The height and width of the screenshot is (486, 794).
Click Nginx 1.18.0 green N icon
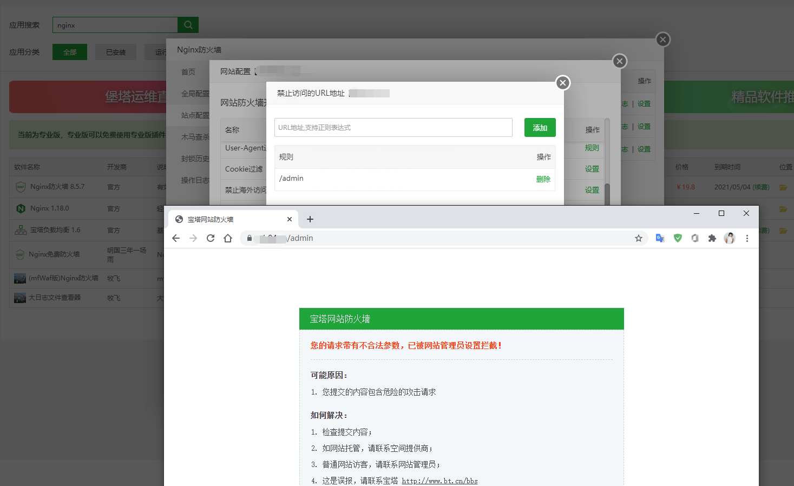coord(21,208)
